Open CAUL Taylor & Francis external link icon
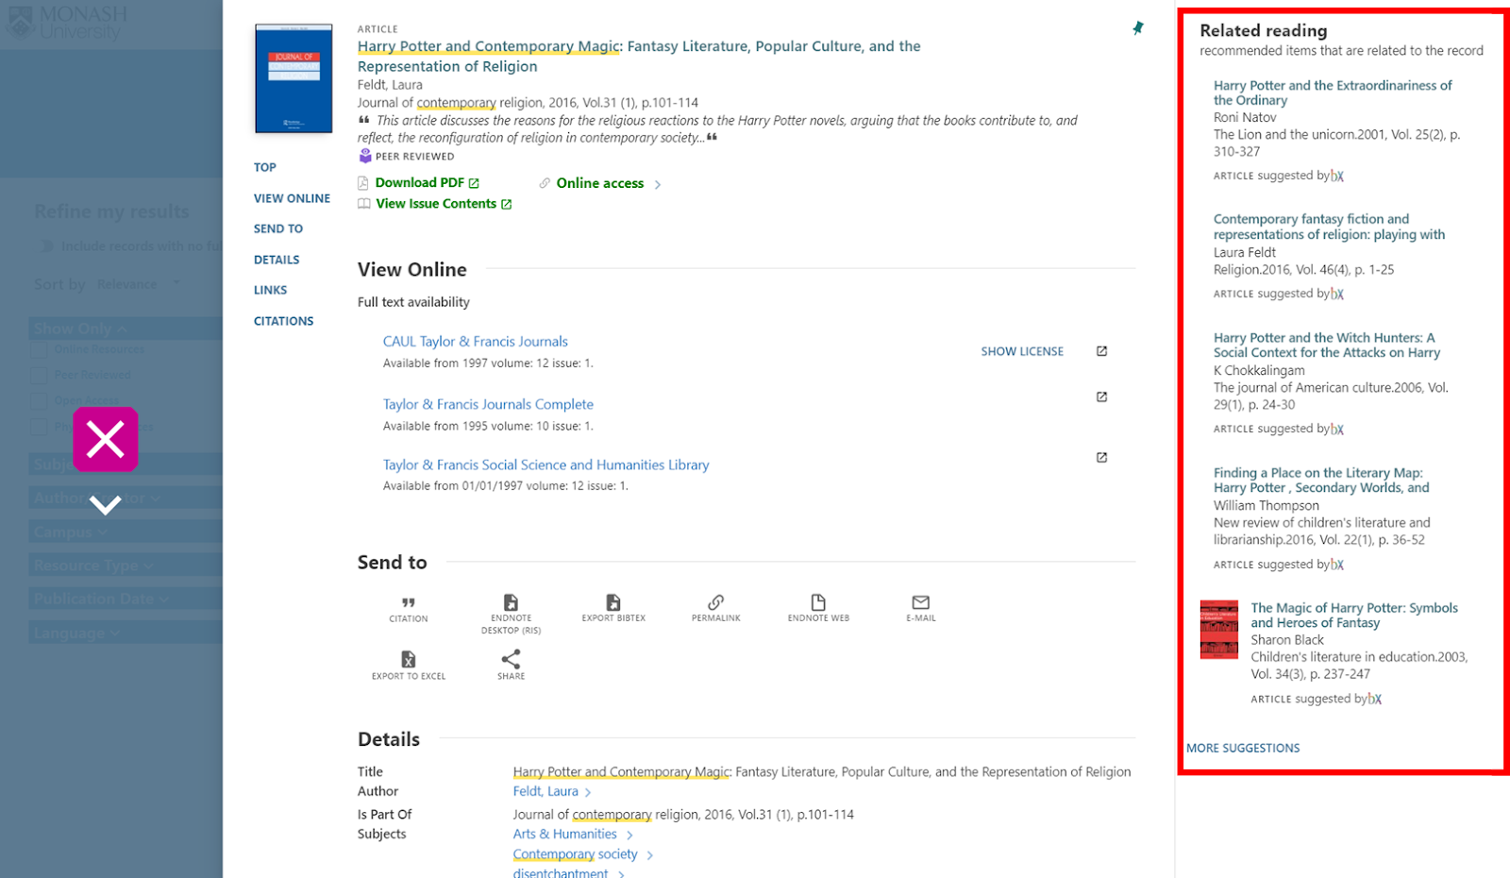 coord(1101,351)
